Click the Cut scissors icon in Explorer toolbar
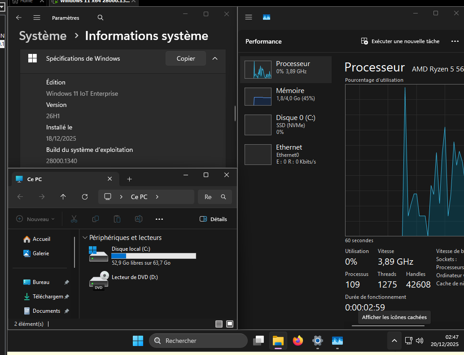Image resolution: width=464 pixels, height=355 pixels. click(x=74, y=219)
